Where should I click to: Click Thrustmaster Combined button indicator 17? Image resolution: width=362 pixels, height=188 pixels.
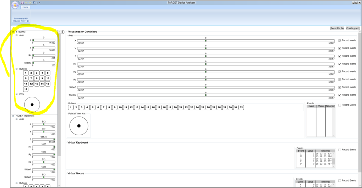159,107
